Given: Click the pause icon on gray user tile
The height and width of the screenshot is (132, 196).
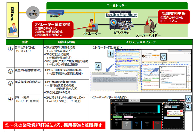Looking at the screenshot, I should [126, 125].
